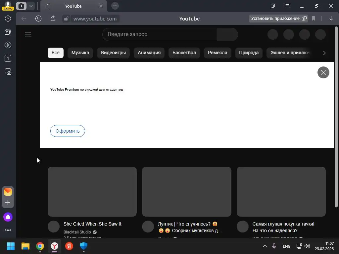Screen dimensions: 339x254
Task: Reload the current page
Action: 53,19
